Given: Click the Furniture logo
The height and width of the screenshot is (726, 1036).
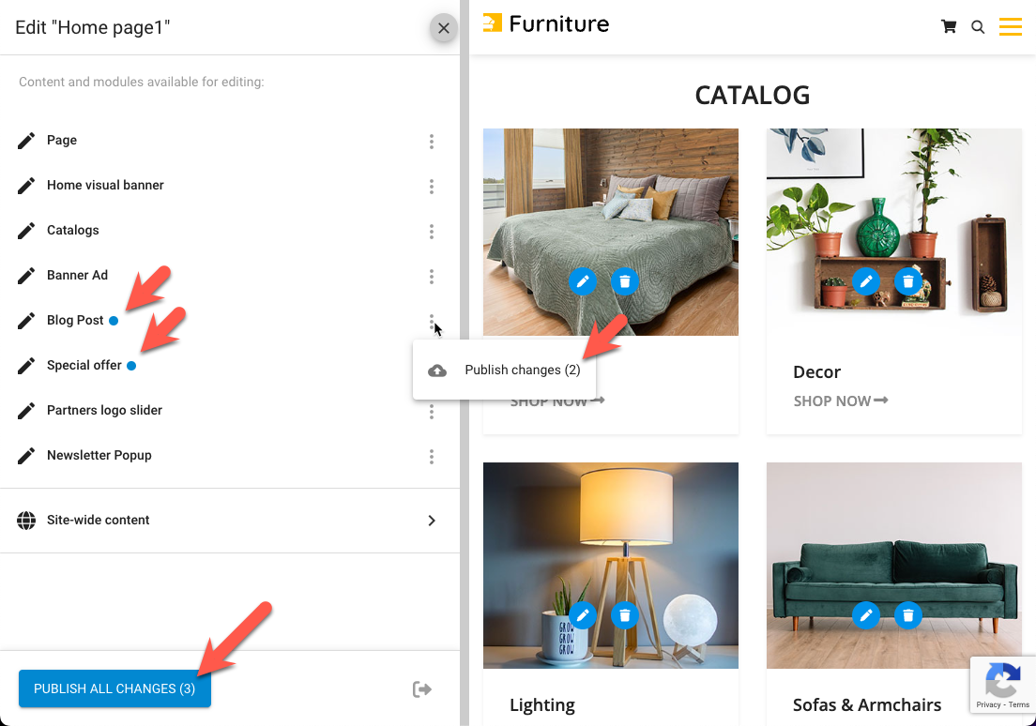Looking at the screenshot, I should [x=546, y=23].
